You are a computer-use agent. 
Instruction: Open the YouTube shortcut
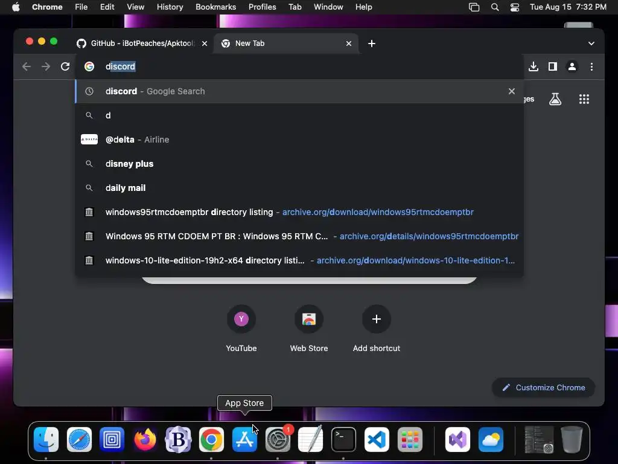[x=241, y=328]
